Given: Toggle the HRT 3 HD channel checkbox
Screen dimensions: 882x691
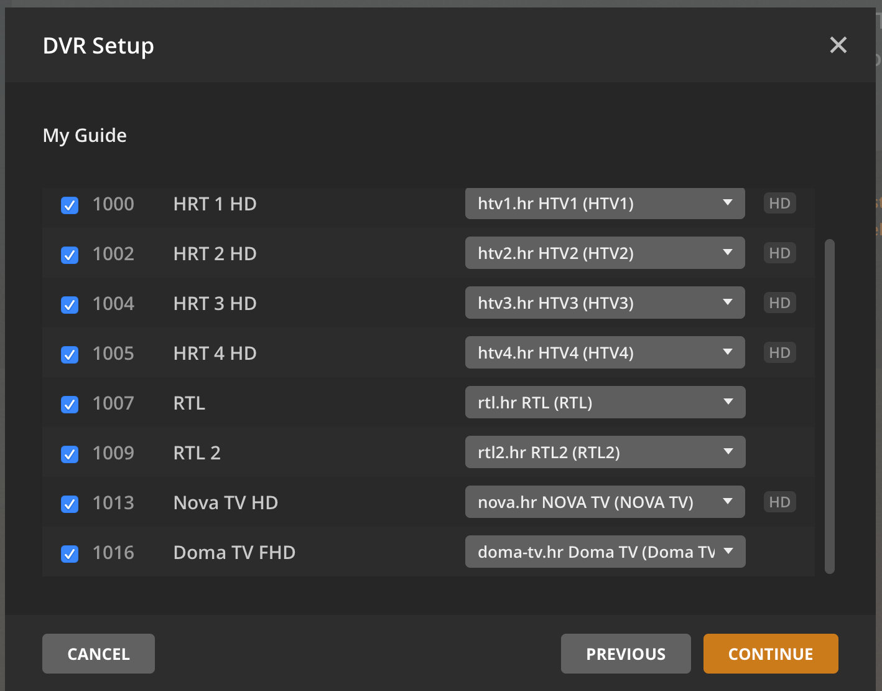Looking at the screenshot, I should click(70, 304).
